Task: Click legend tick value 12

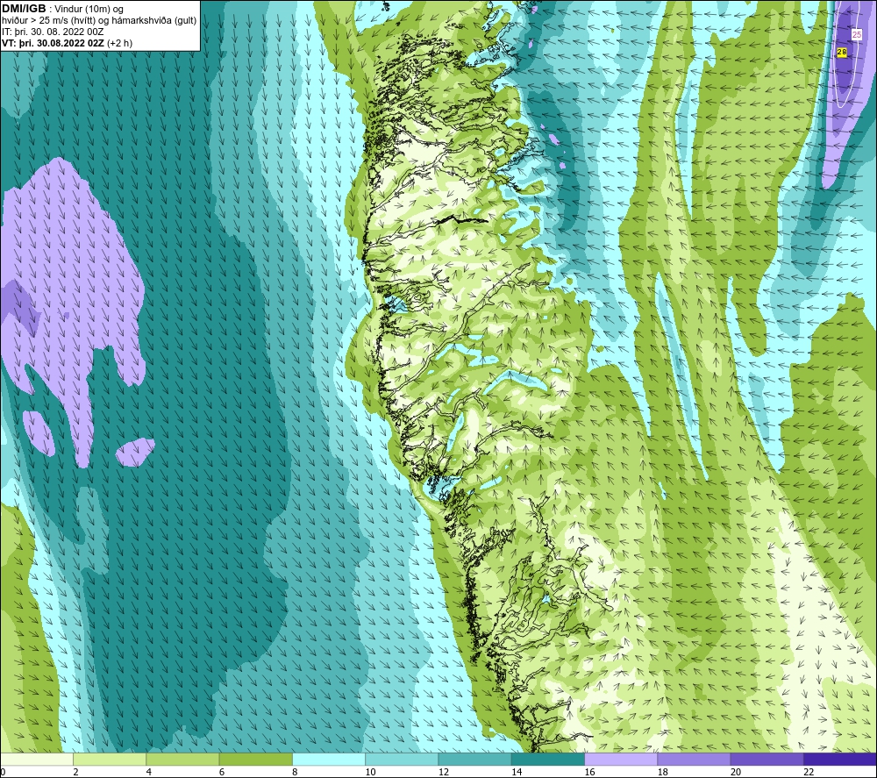Action: [444, 772]
